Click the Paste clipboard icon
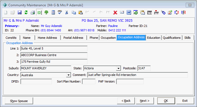The width and height of the screenshot is (197, 107). (81, 12)
